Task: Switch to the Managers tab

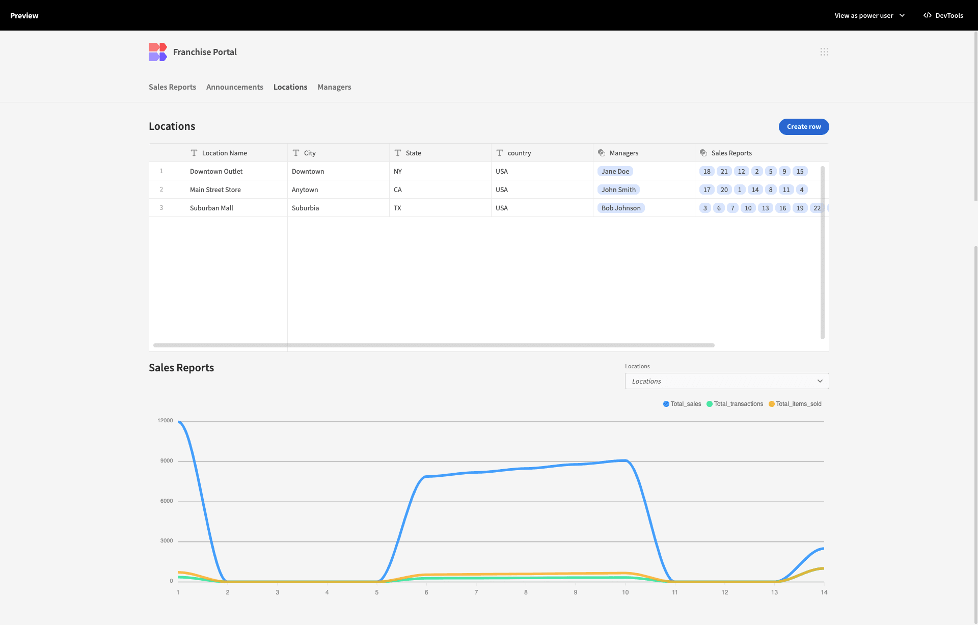Action: pyautogui.click(x=334, y=87)
